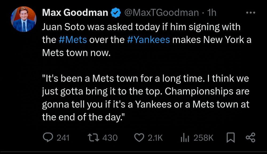
Task: Open the #Mets hashtag
Action: 72,39
